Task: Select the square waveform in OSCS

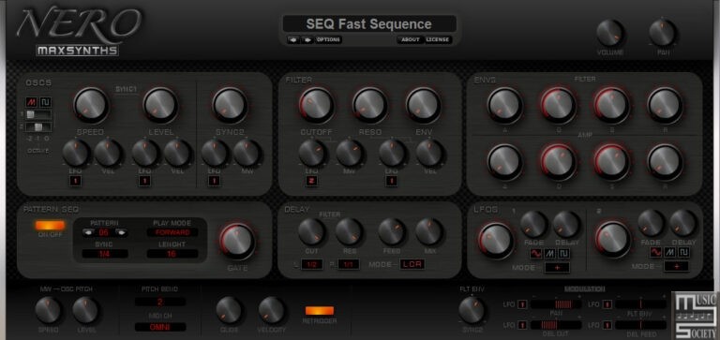Action: click(x=45, y=102)
